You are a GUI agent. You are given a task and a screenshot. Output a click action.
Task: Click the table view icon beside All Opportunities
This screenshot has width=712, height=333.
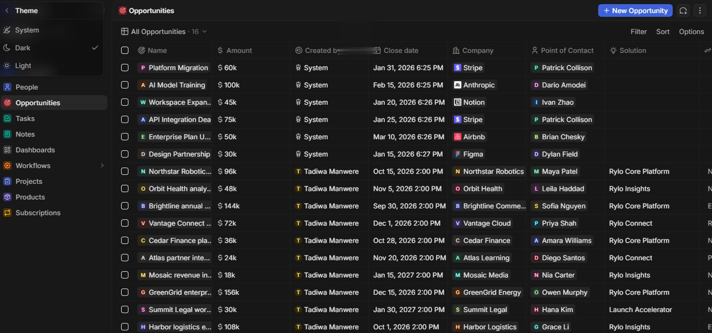(x=125, y=32)
